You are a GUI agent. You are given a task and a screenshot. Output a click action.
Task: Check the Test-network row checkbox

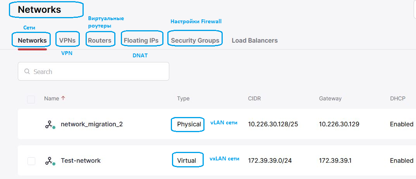[31, 161]
